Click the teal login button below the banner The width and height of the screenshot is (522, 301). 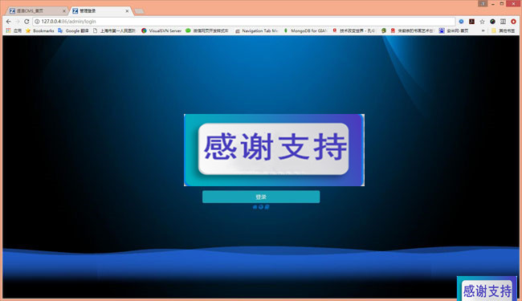point(261,197)
